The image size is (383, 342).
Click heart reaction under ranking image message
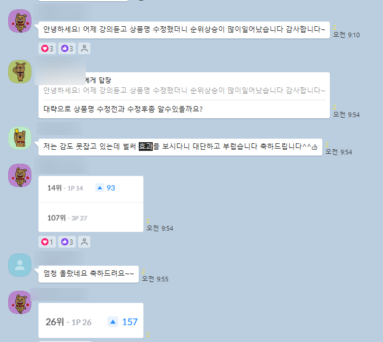[x=47, y=242]
